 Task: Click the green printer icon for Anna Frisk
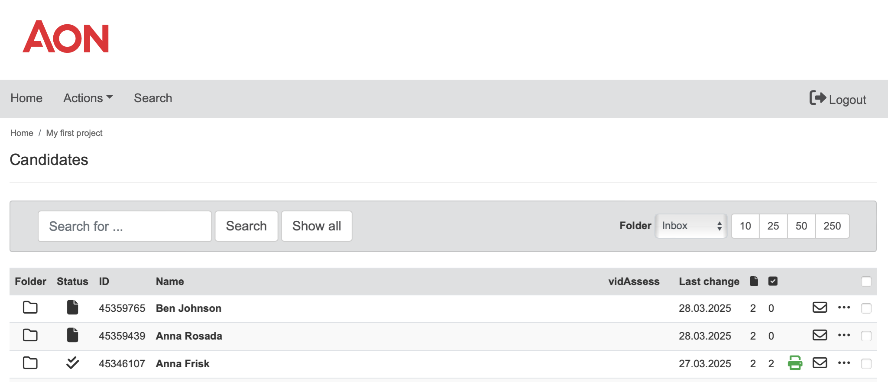[795, 363]
